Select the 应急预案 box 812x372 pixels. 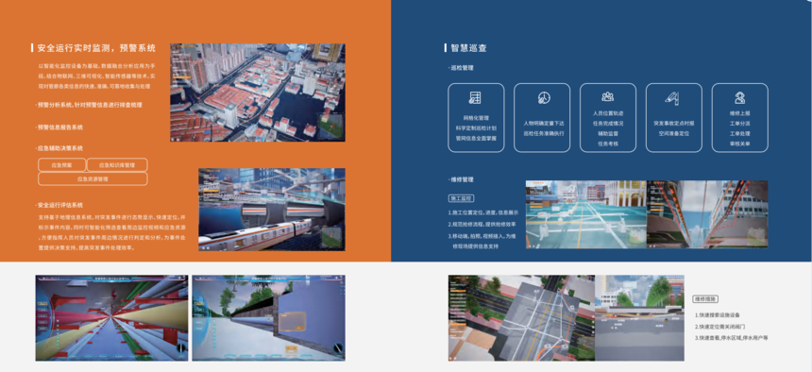(x=61, y=165)
